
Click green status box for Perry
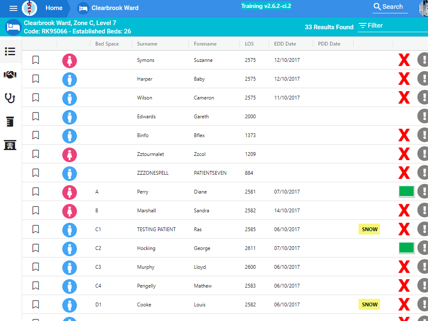pyautogui.click(x=406, y=191)
